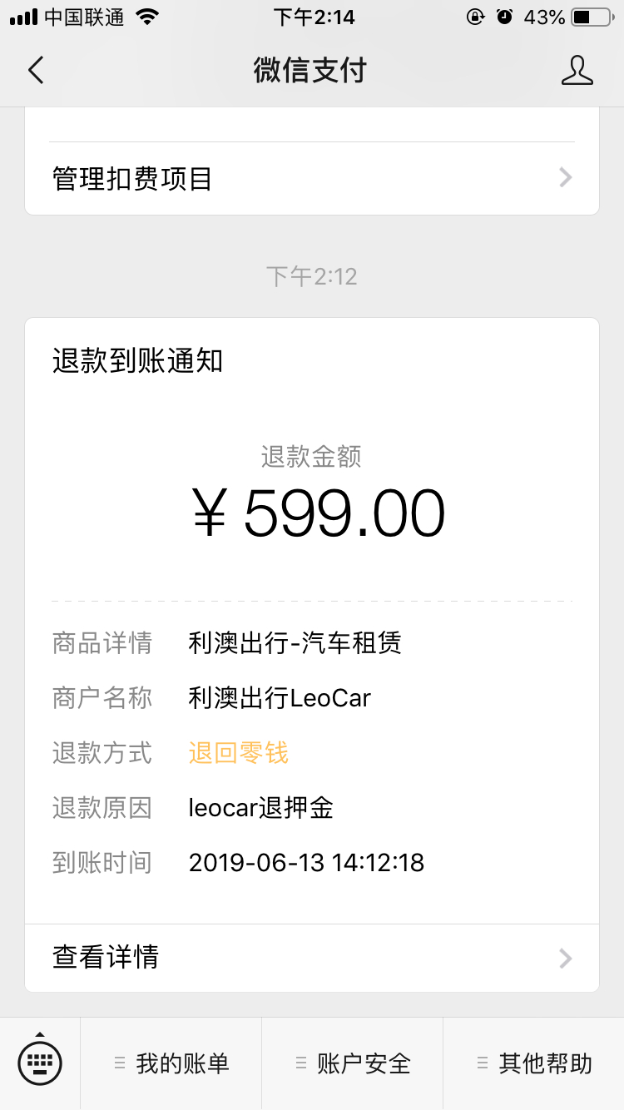
Task: Open 查看详情 for the refund
Action: (106, 957)
